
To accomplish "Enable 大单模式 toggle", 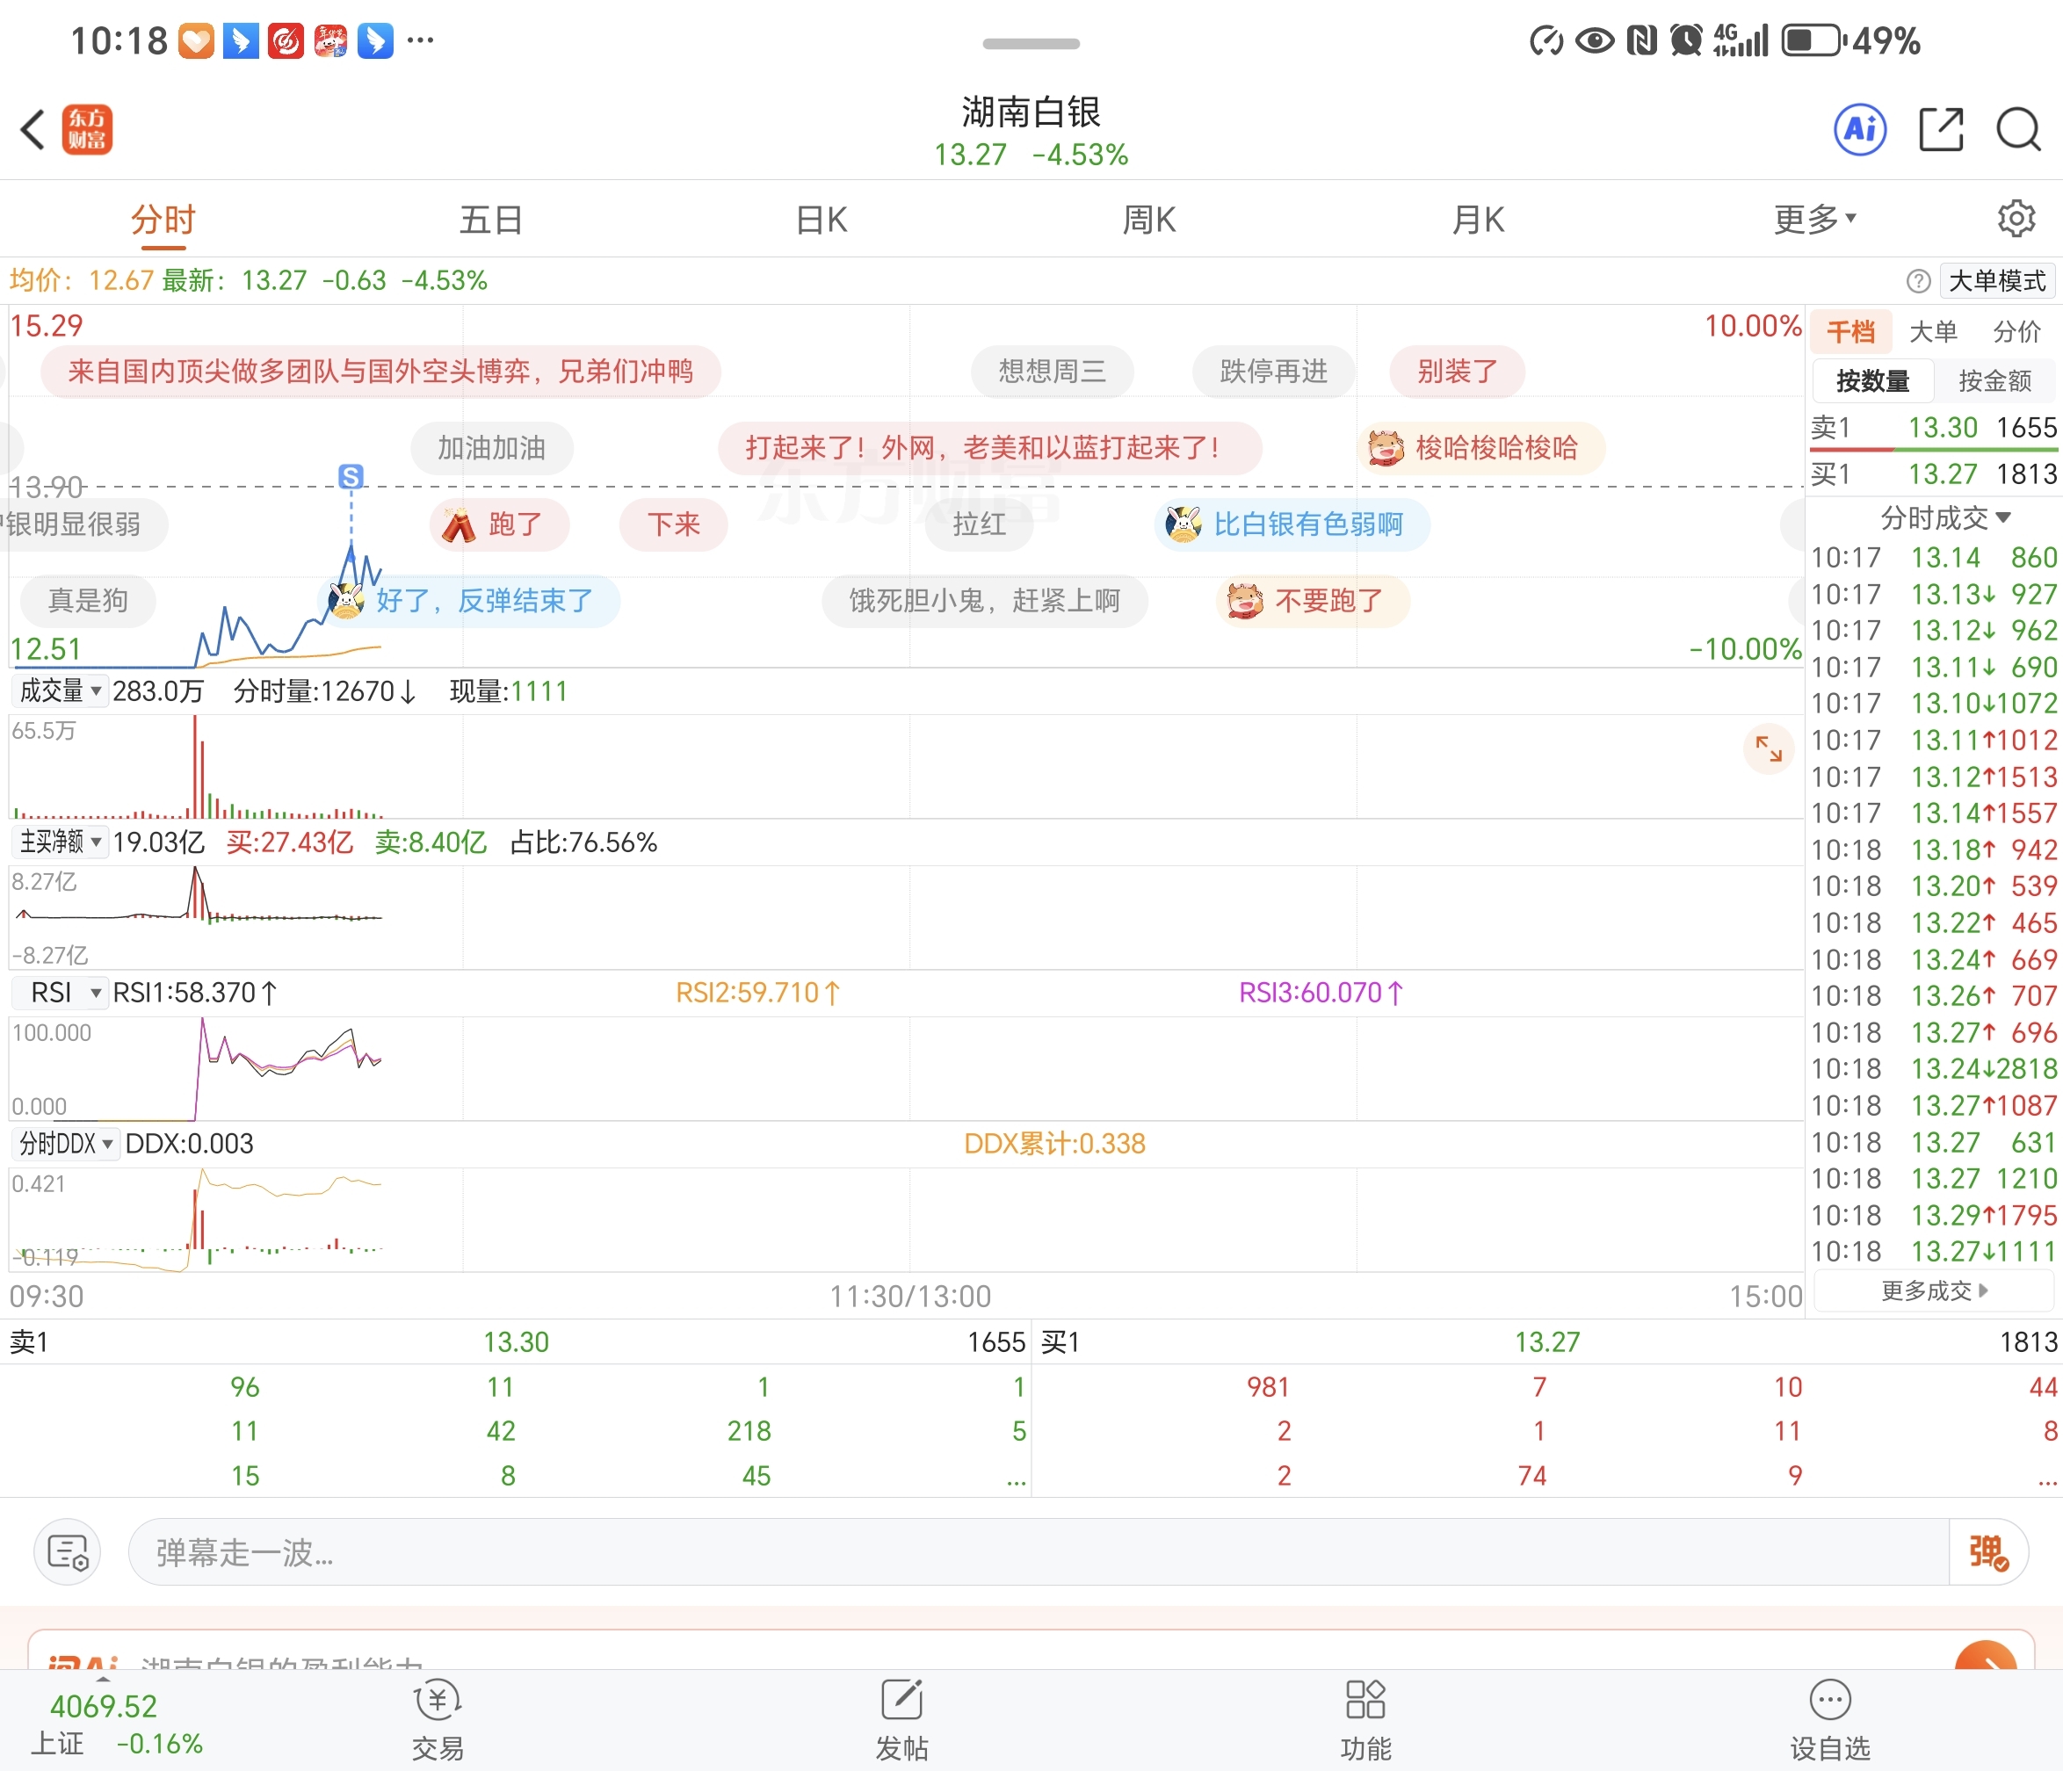I will point(1996,282).
